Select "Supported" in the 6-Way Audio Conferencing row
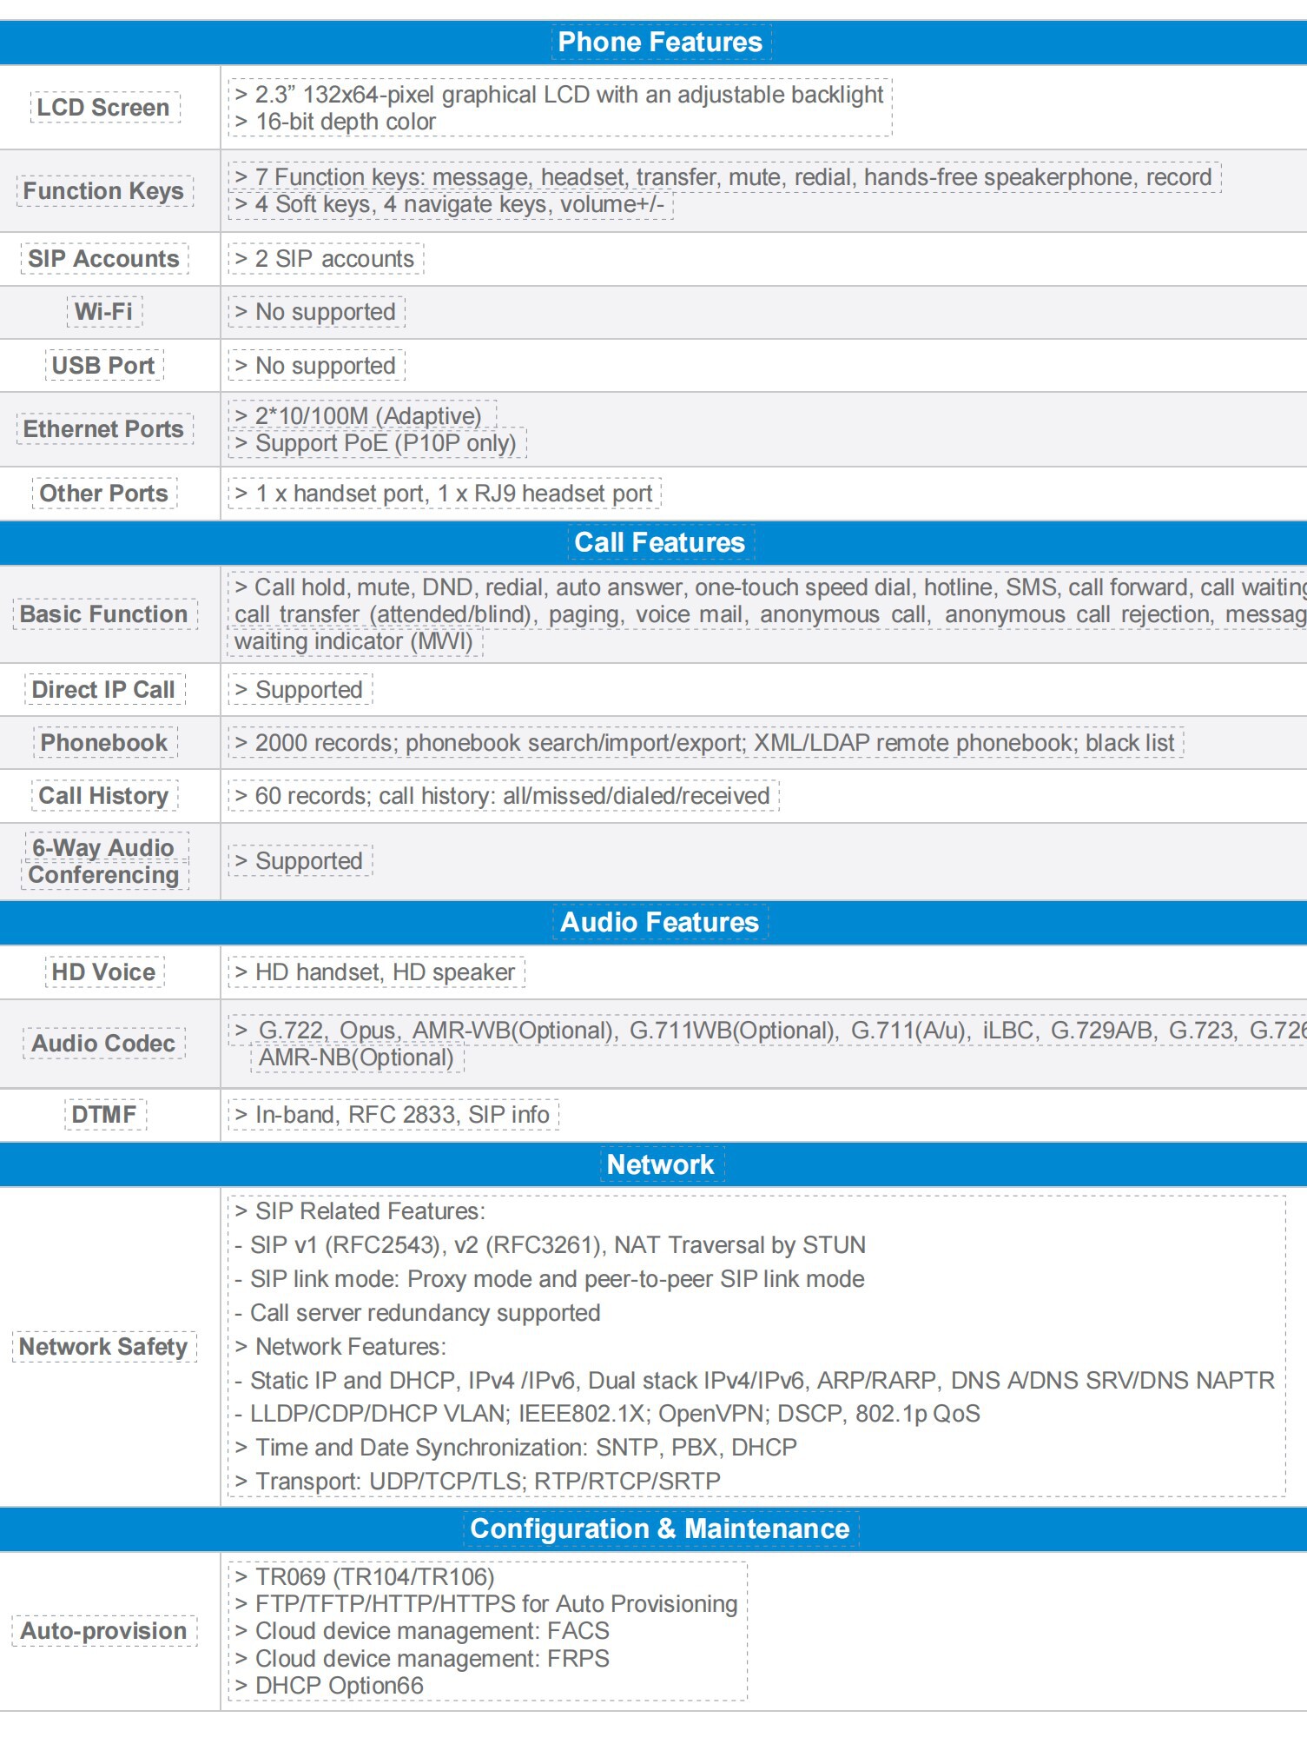Screen dimensions: 1307x1744 coord(300,860)
